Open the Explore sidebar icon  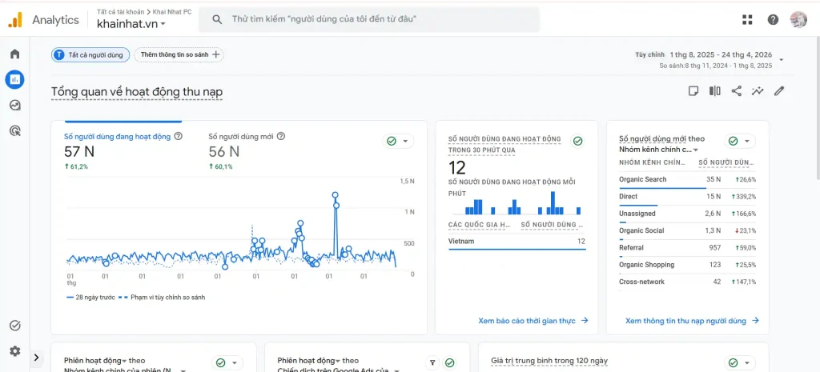(14, 105)
